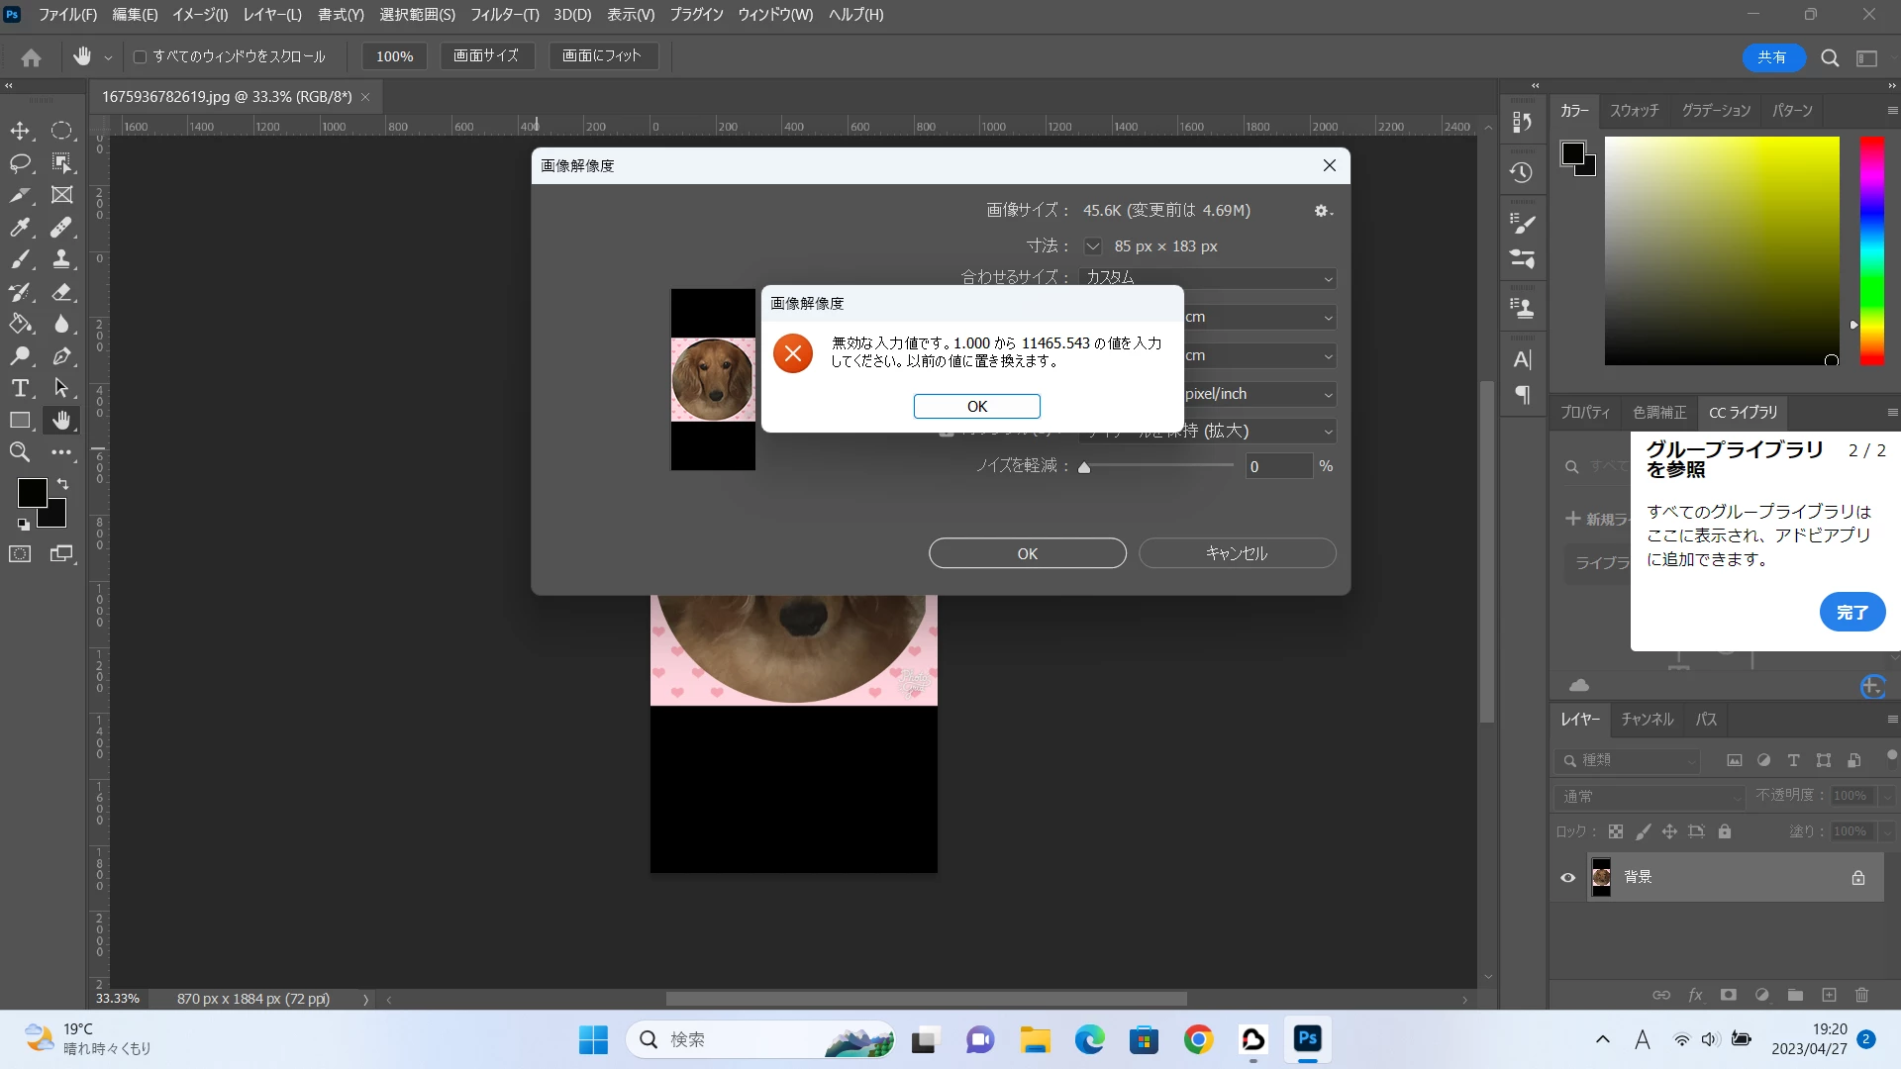This screenshot has width=1901, height=1069.
Task: Select the Eyedropper tool
Action: (x=21, y=228)
